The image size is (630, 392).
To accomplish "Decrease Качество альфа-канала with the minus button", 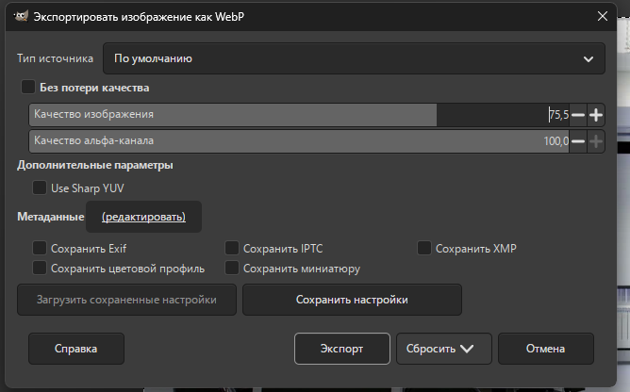I will [x=578, y=141].
